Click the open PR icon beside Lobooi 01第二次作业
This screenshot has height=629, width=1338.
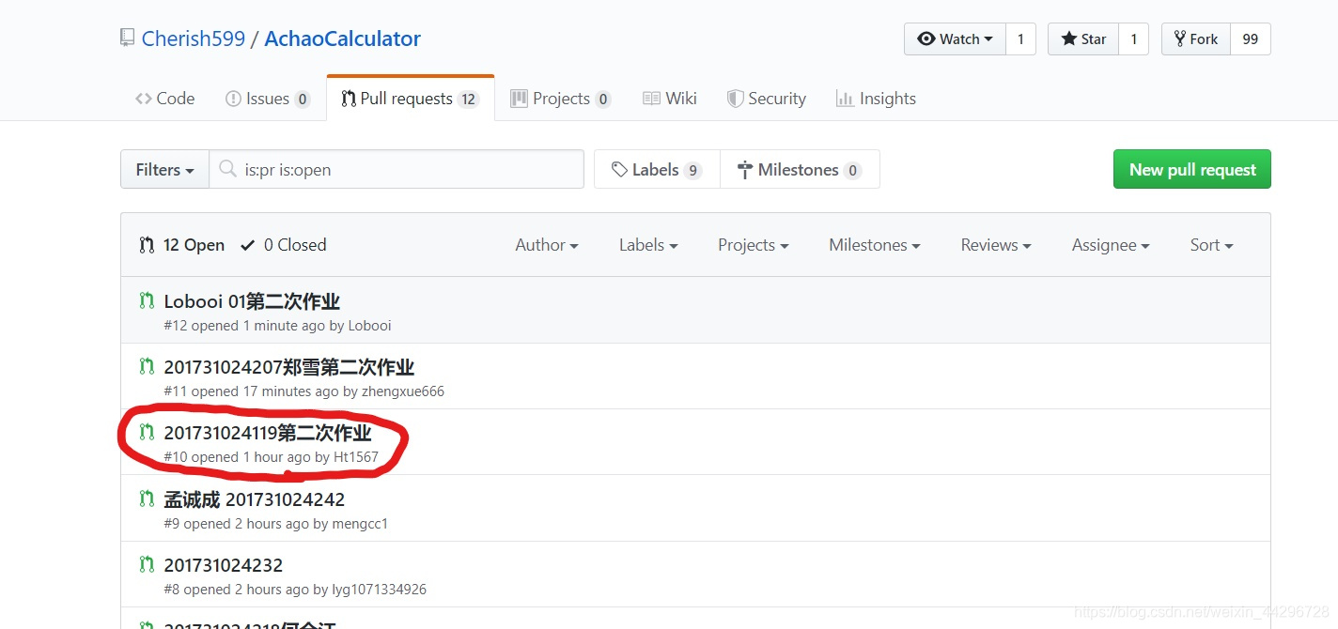click(x=146, y=301)
